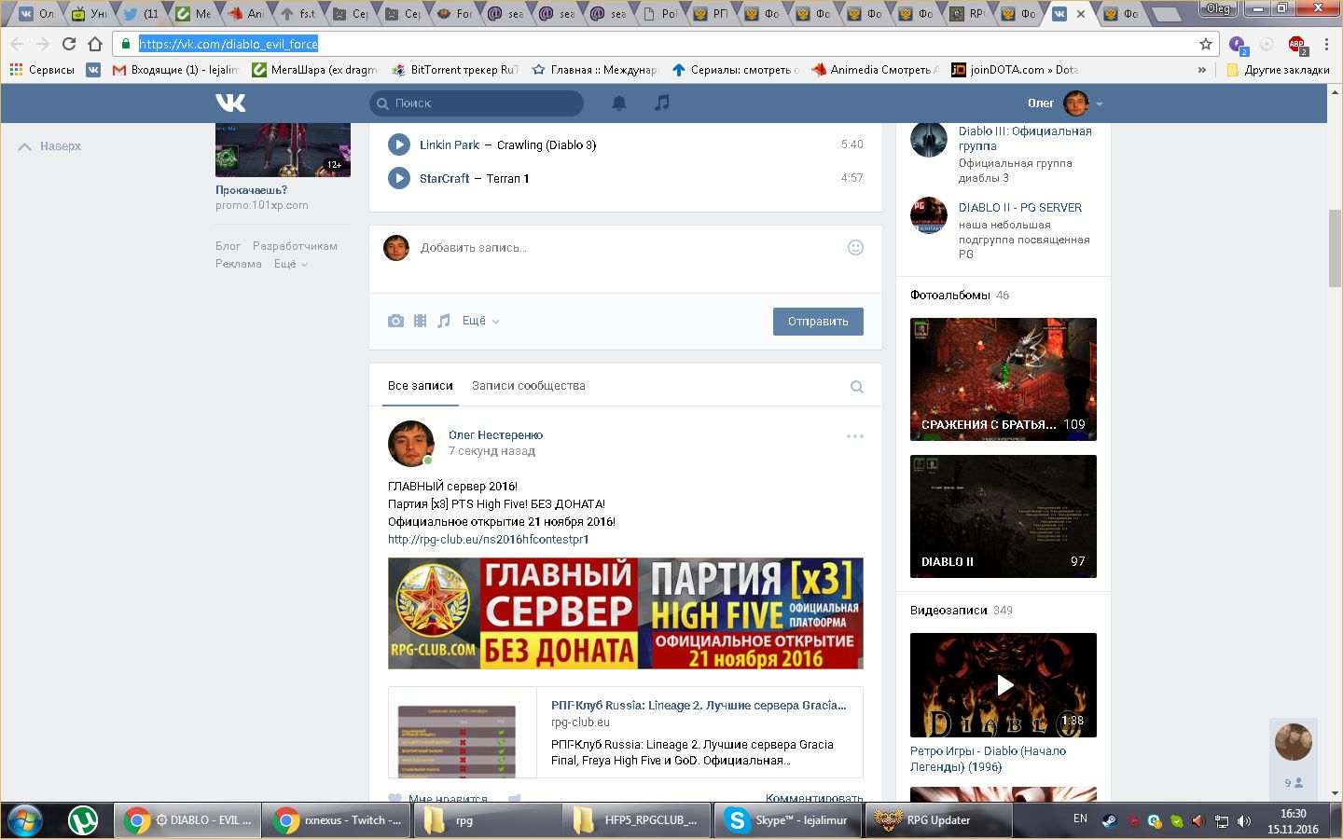Screen dimensions: 1343x839
Task: Click Разработчикам footer link
Action: (x=295, y=246)
